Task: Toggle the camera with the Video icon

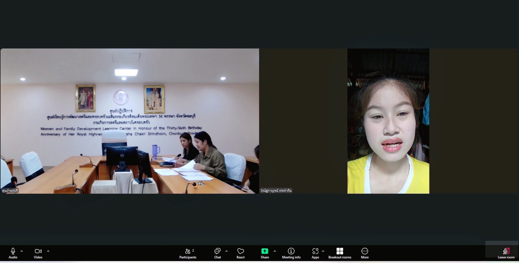Action: (x=38, y=251)
